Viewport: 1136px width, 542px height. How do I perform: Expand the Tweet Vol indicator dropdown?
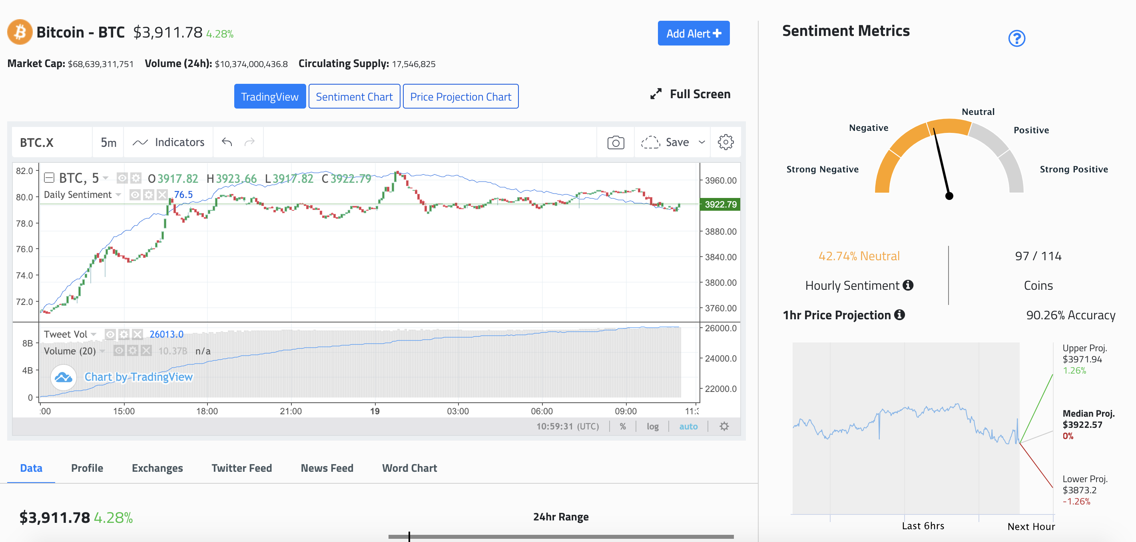(x=94, y=334)
